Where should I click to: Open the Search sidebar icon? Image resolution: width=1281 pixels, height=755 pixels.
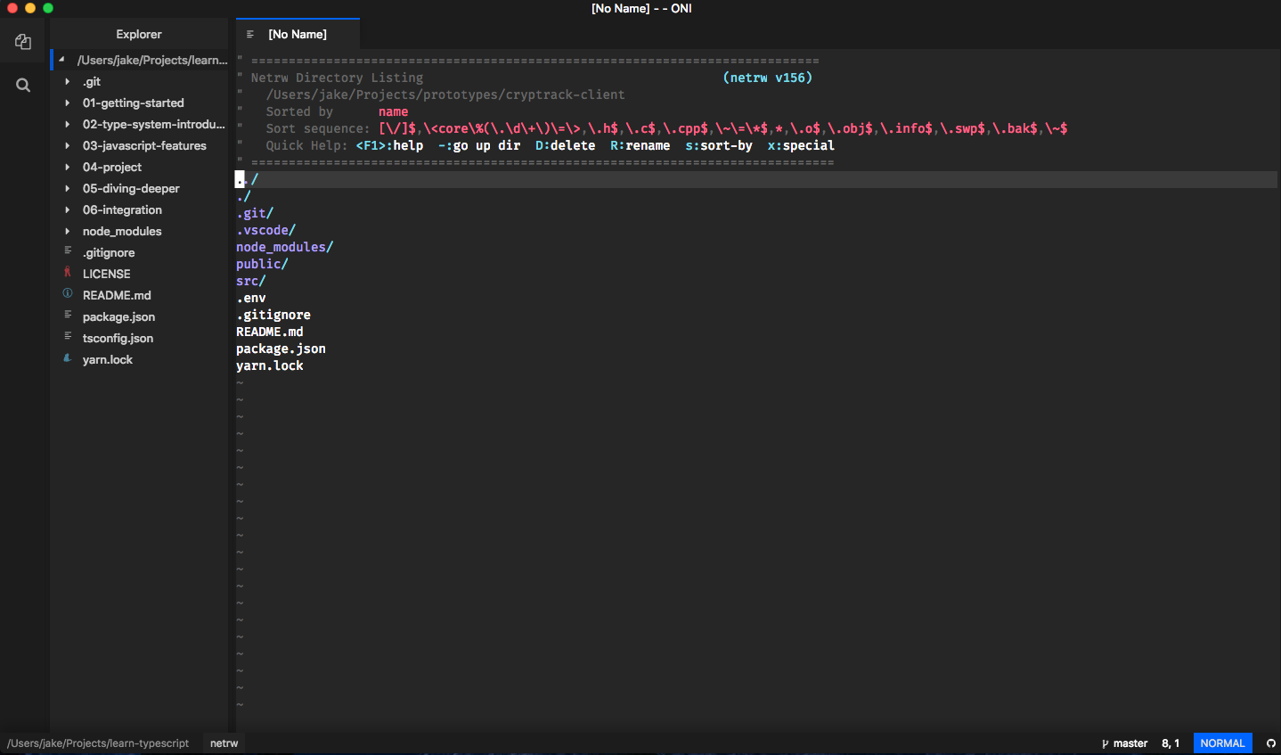pyautogui.click(x=23, y=86)
